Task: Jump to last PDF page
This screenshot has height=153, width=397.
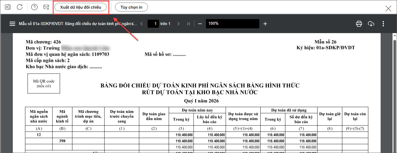Action: point(188,24)
